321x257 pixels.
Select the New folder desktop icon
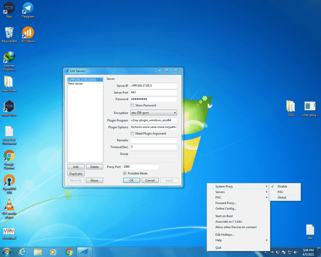[x=9, y=84]
